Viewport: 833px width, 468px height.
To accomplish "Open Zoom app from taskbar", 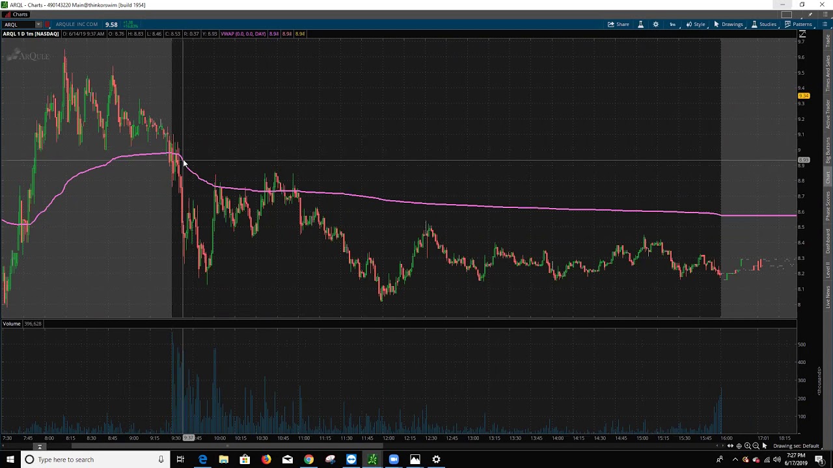I will coord(394,460).
